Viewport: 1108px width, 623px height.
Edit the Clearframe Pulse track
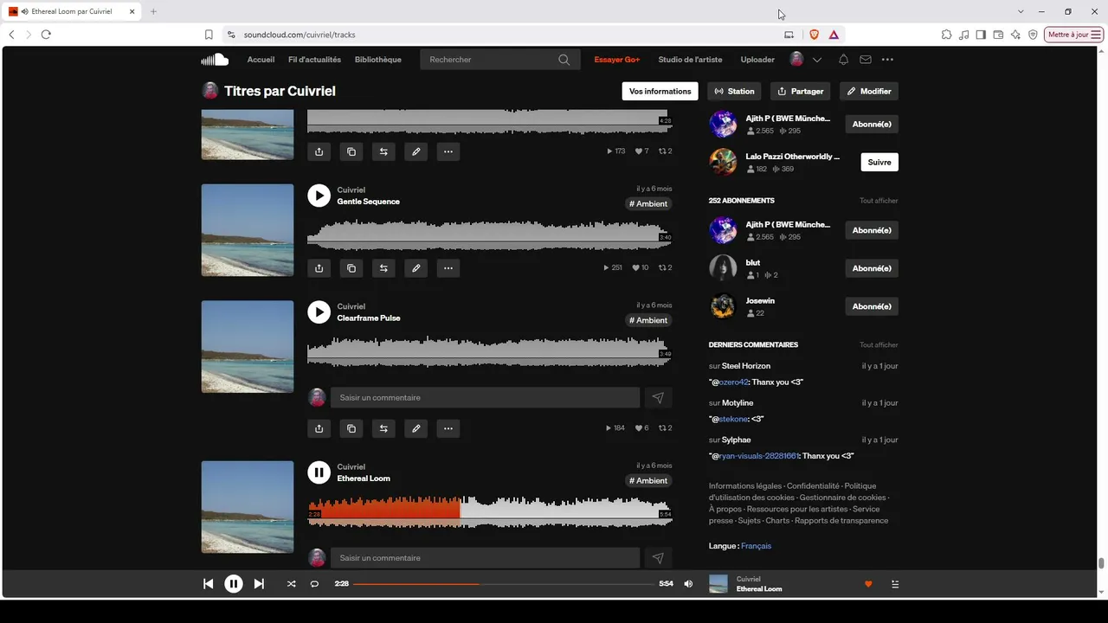[x=415, y=428]
